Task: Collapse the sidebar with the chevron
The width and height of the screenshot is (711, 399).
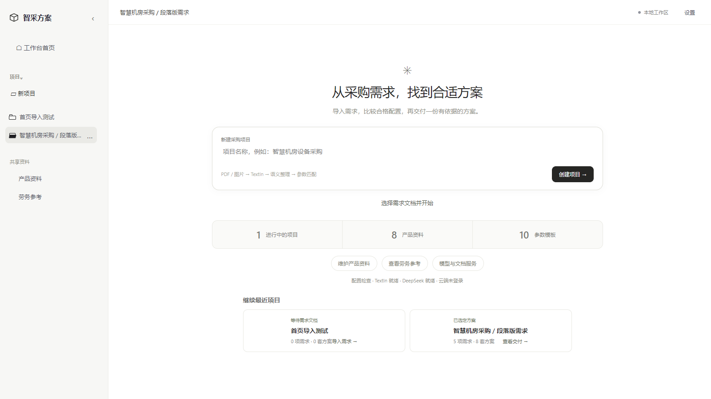Action: (93, 19)
